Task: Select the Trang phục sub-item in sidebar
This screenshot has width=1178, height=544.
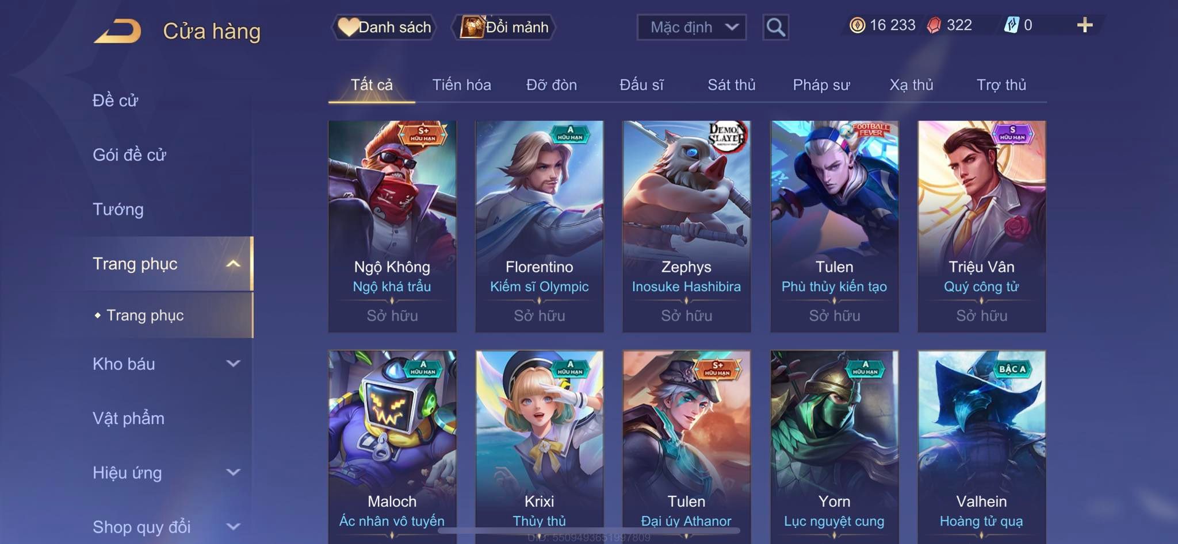Action: point(145,315)
